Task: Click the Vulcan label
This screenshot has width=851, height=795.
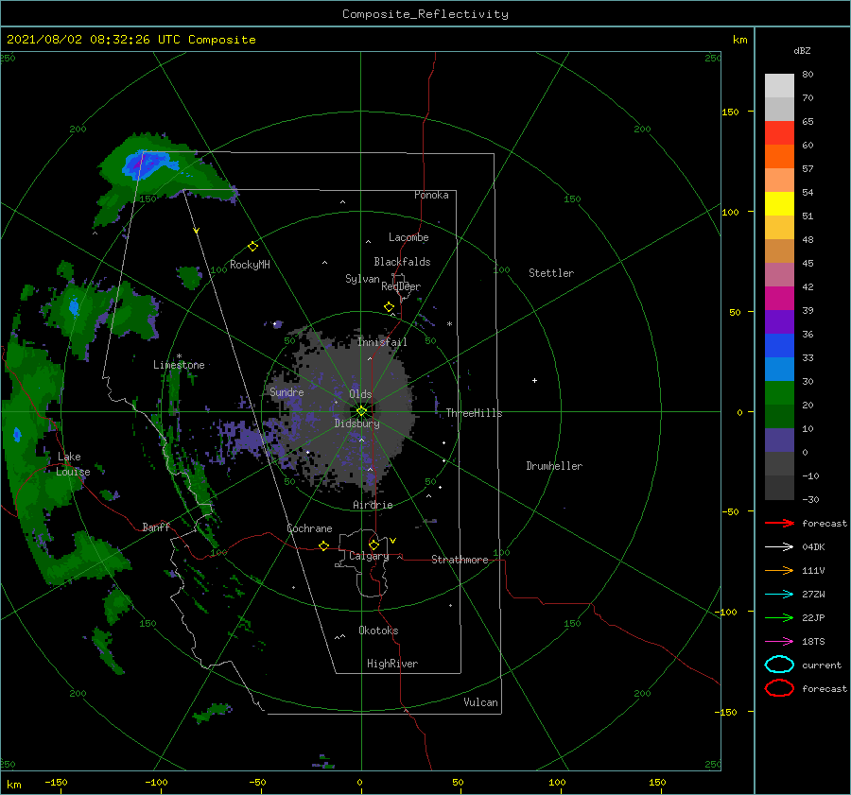Action: pyautogui.click(x=481, y=702)
